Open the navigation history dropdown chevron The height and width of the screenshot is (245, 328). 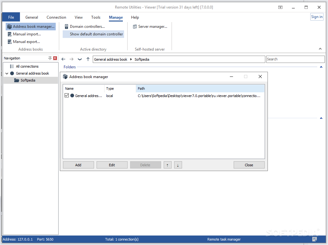pyautogui.click(x=80, y=59)
